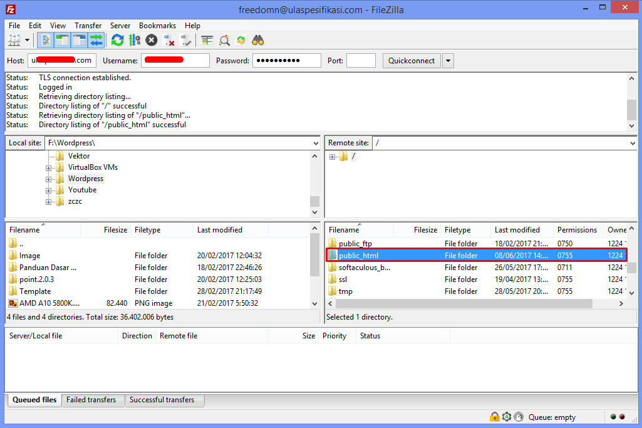Sort queue by Priority column
The image size is (642, 428).
tap(338, 336)
